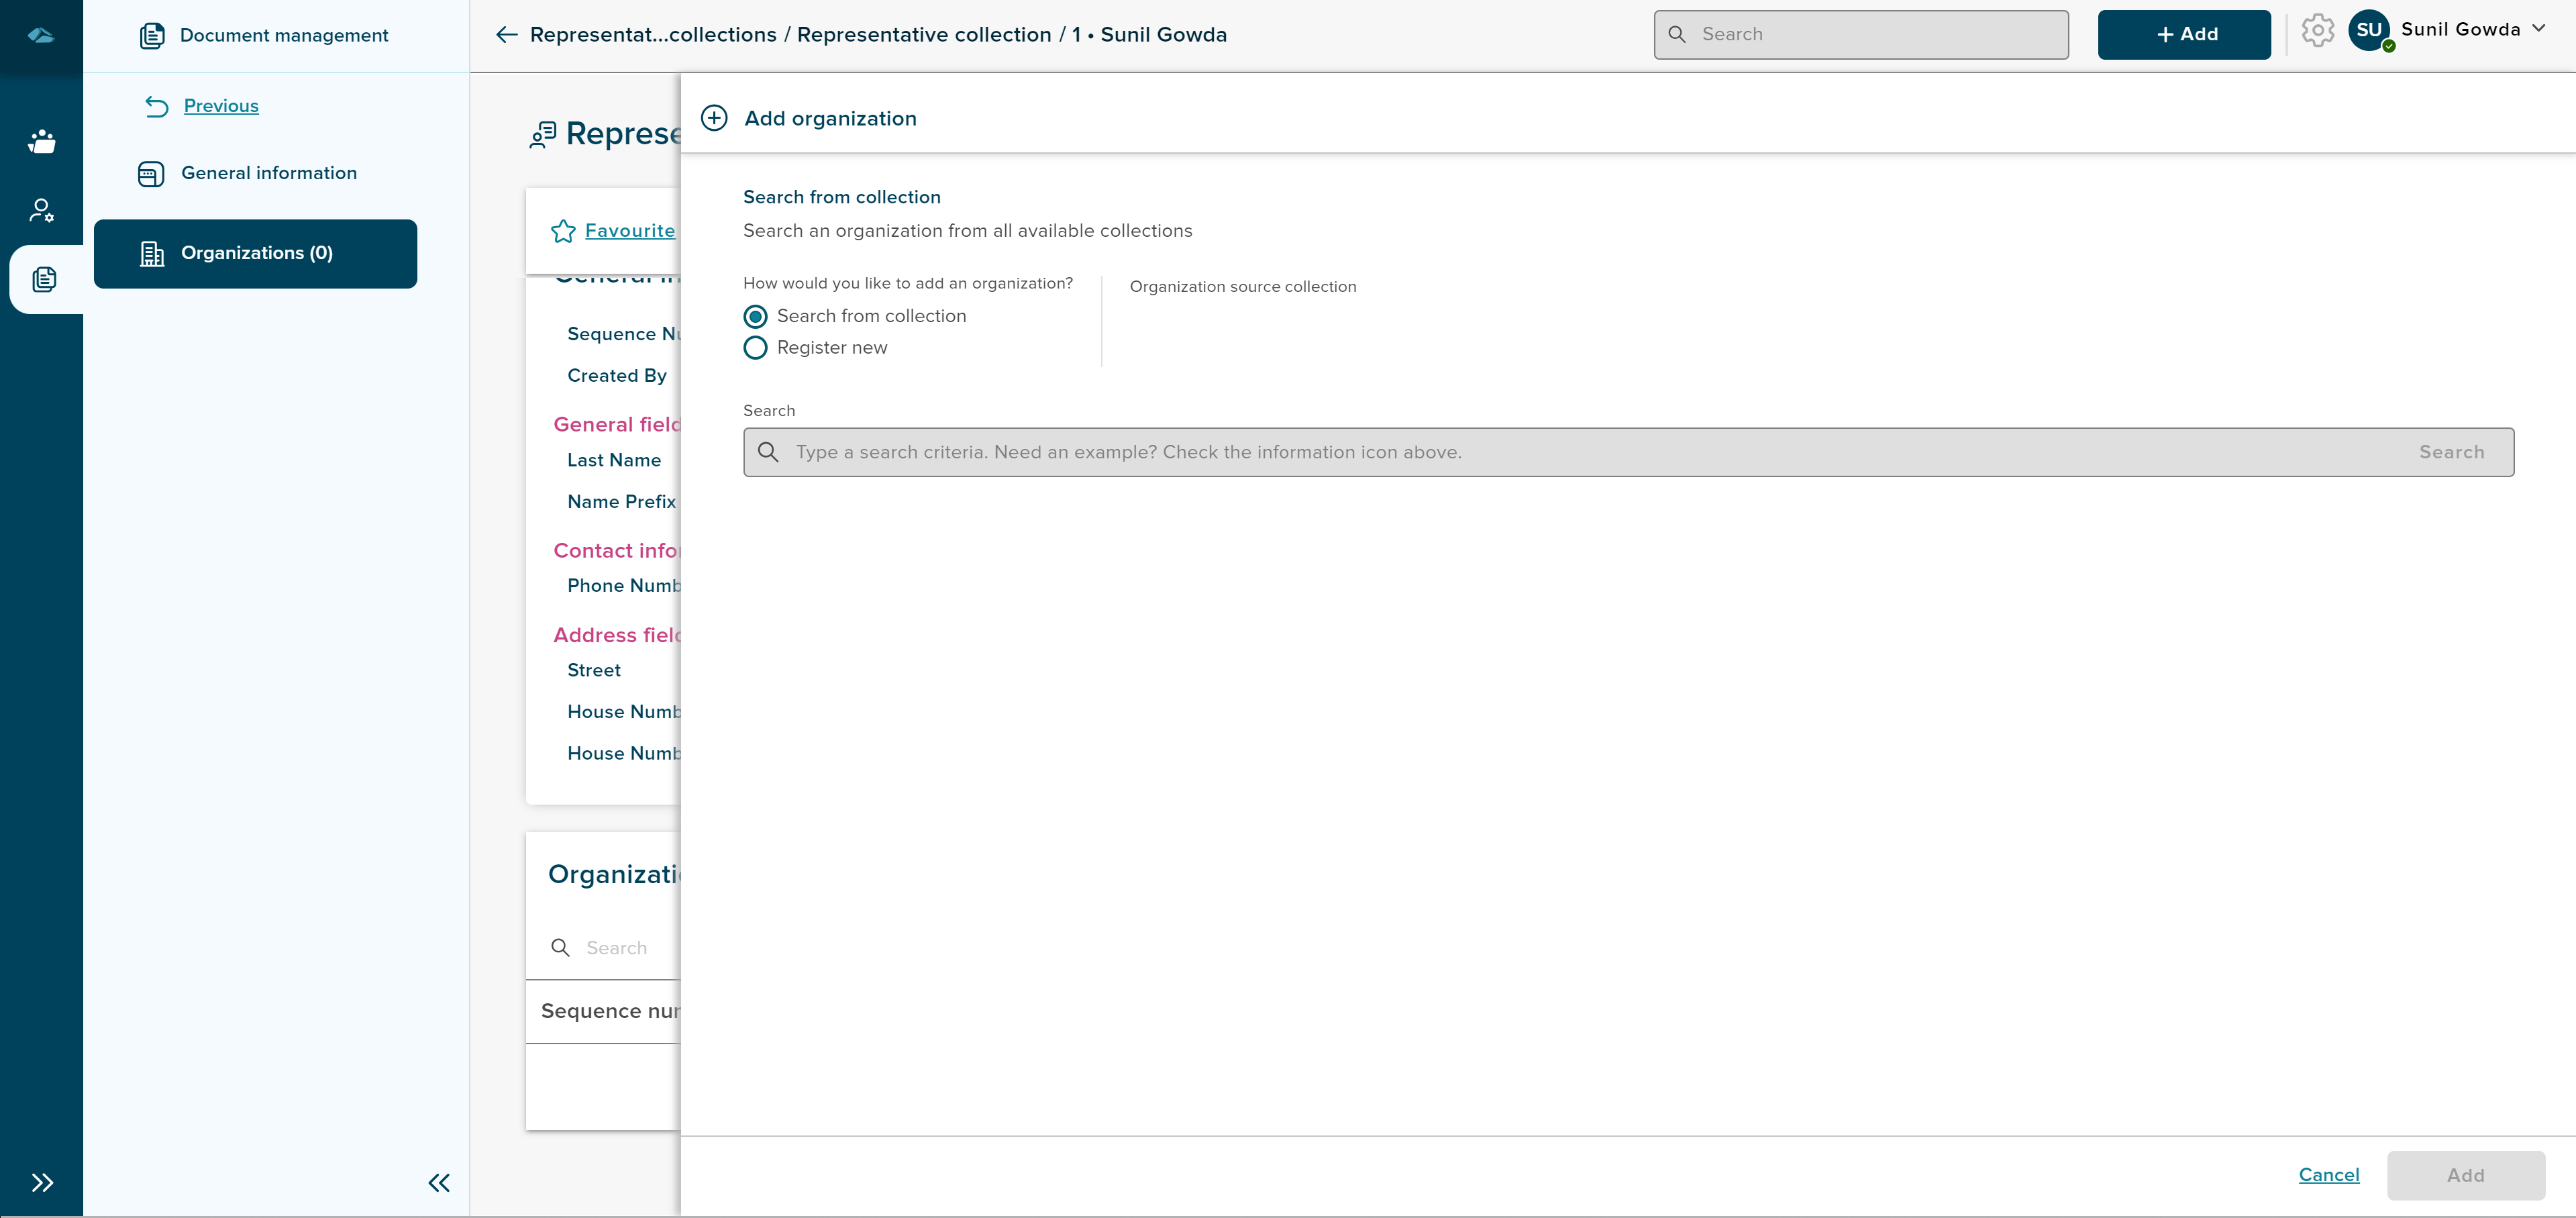Select Search from collection radio option
This screenshot has width=2576, height=1218.
tap(756, 316)
